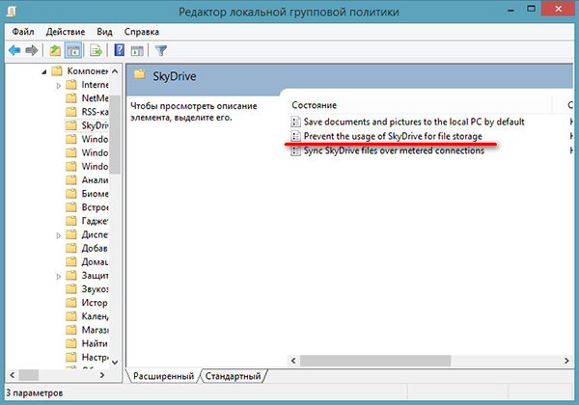
Task: Select the Анали... folder in tree
Action: pos(87,180)
